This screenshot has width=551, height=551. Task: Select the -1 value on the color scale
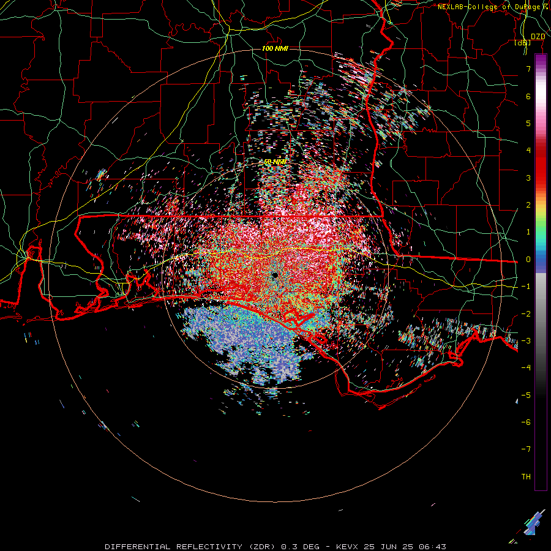click(x=526, y=287)
